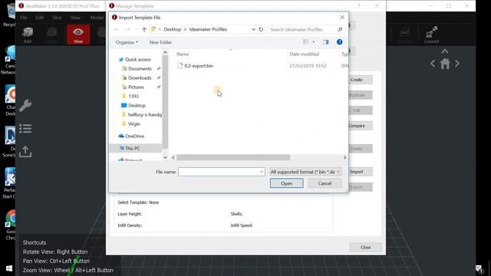The width and height of the screenshot is (491, 276).
Task: Click down arrow of navigation pane scrollbar
Action: point(165,157)
